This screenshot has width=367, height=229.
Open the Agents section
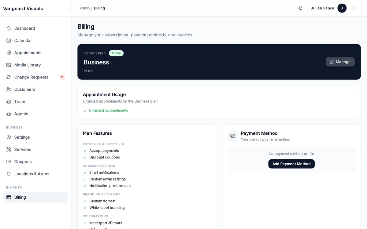point(21,114)
